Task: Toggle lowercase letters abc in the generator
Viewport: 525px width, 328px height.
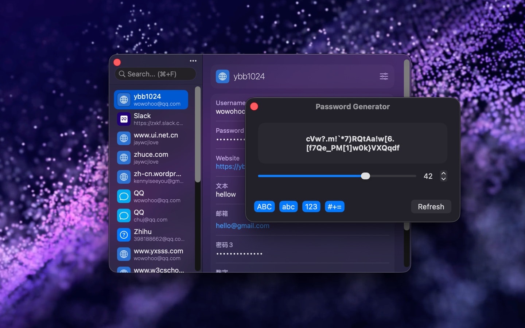Action: (288, 207)
